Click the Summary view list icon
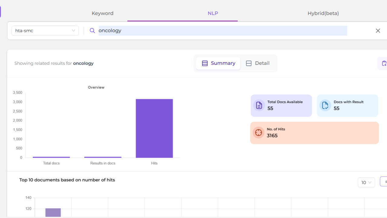Image resolution: width=387 pixels, height=218 pixels. 205,63
